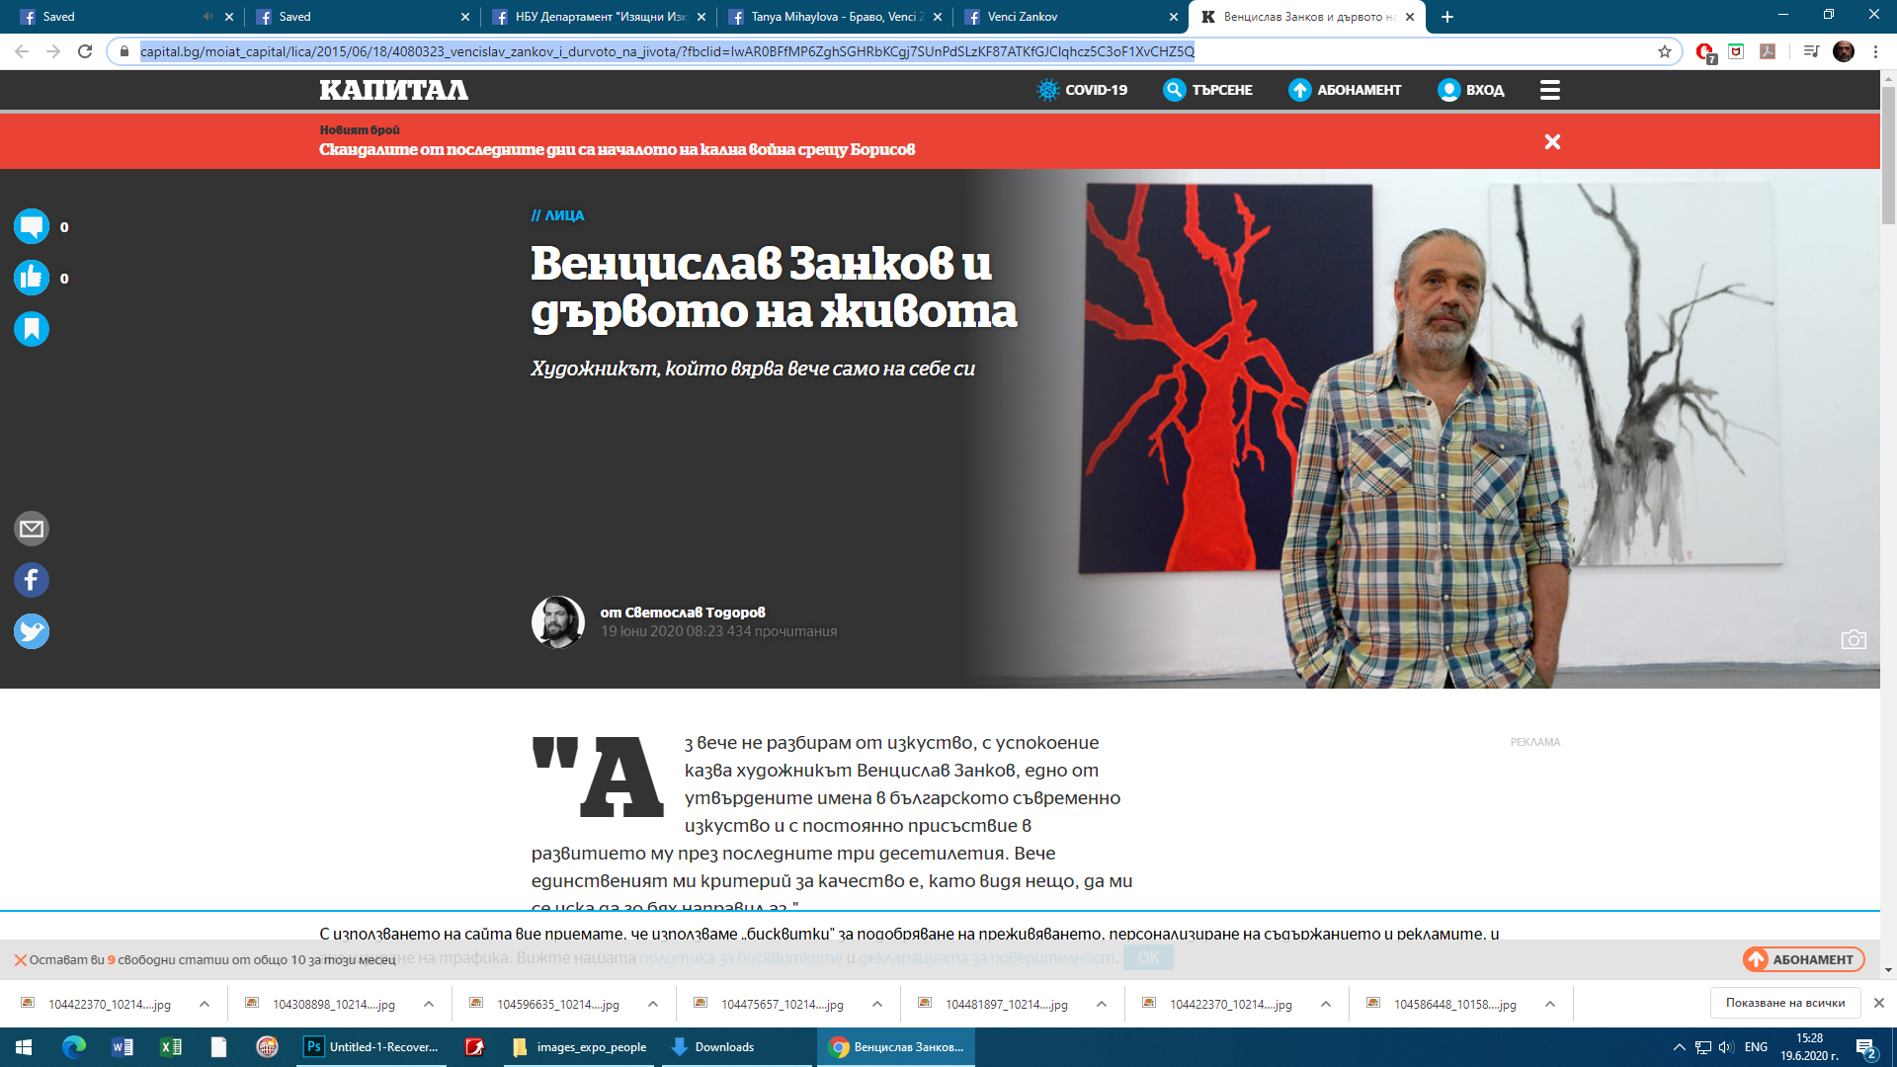This screenshot has width=1897, height=1067.
Task: Toggle system volume speaker icon
Action: coord(1726,1047)
